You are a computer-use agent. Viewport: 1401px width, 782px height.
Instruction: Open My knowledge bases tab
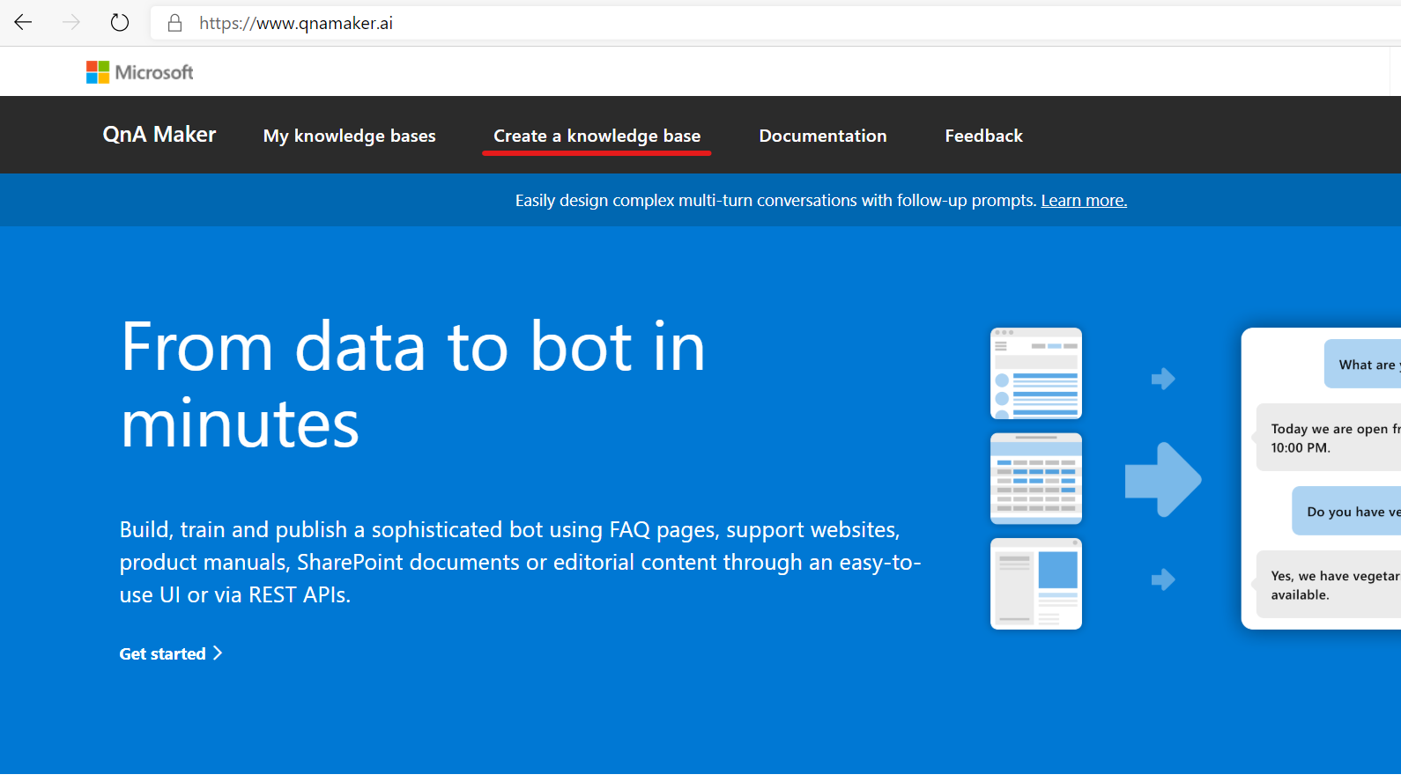(350, 136)
